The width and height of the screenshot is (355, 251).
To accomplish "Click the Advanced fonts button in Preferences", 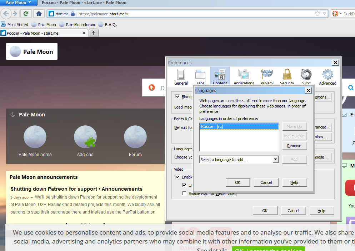I will click(x=323, y=127).
